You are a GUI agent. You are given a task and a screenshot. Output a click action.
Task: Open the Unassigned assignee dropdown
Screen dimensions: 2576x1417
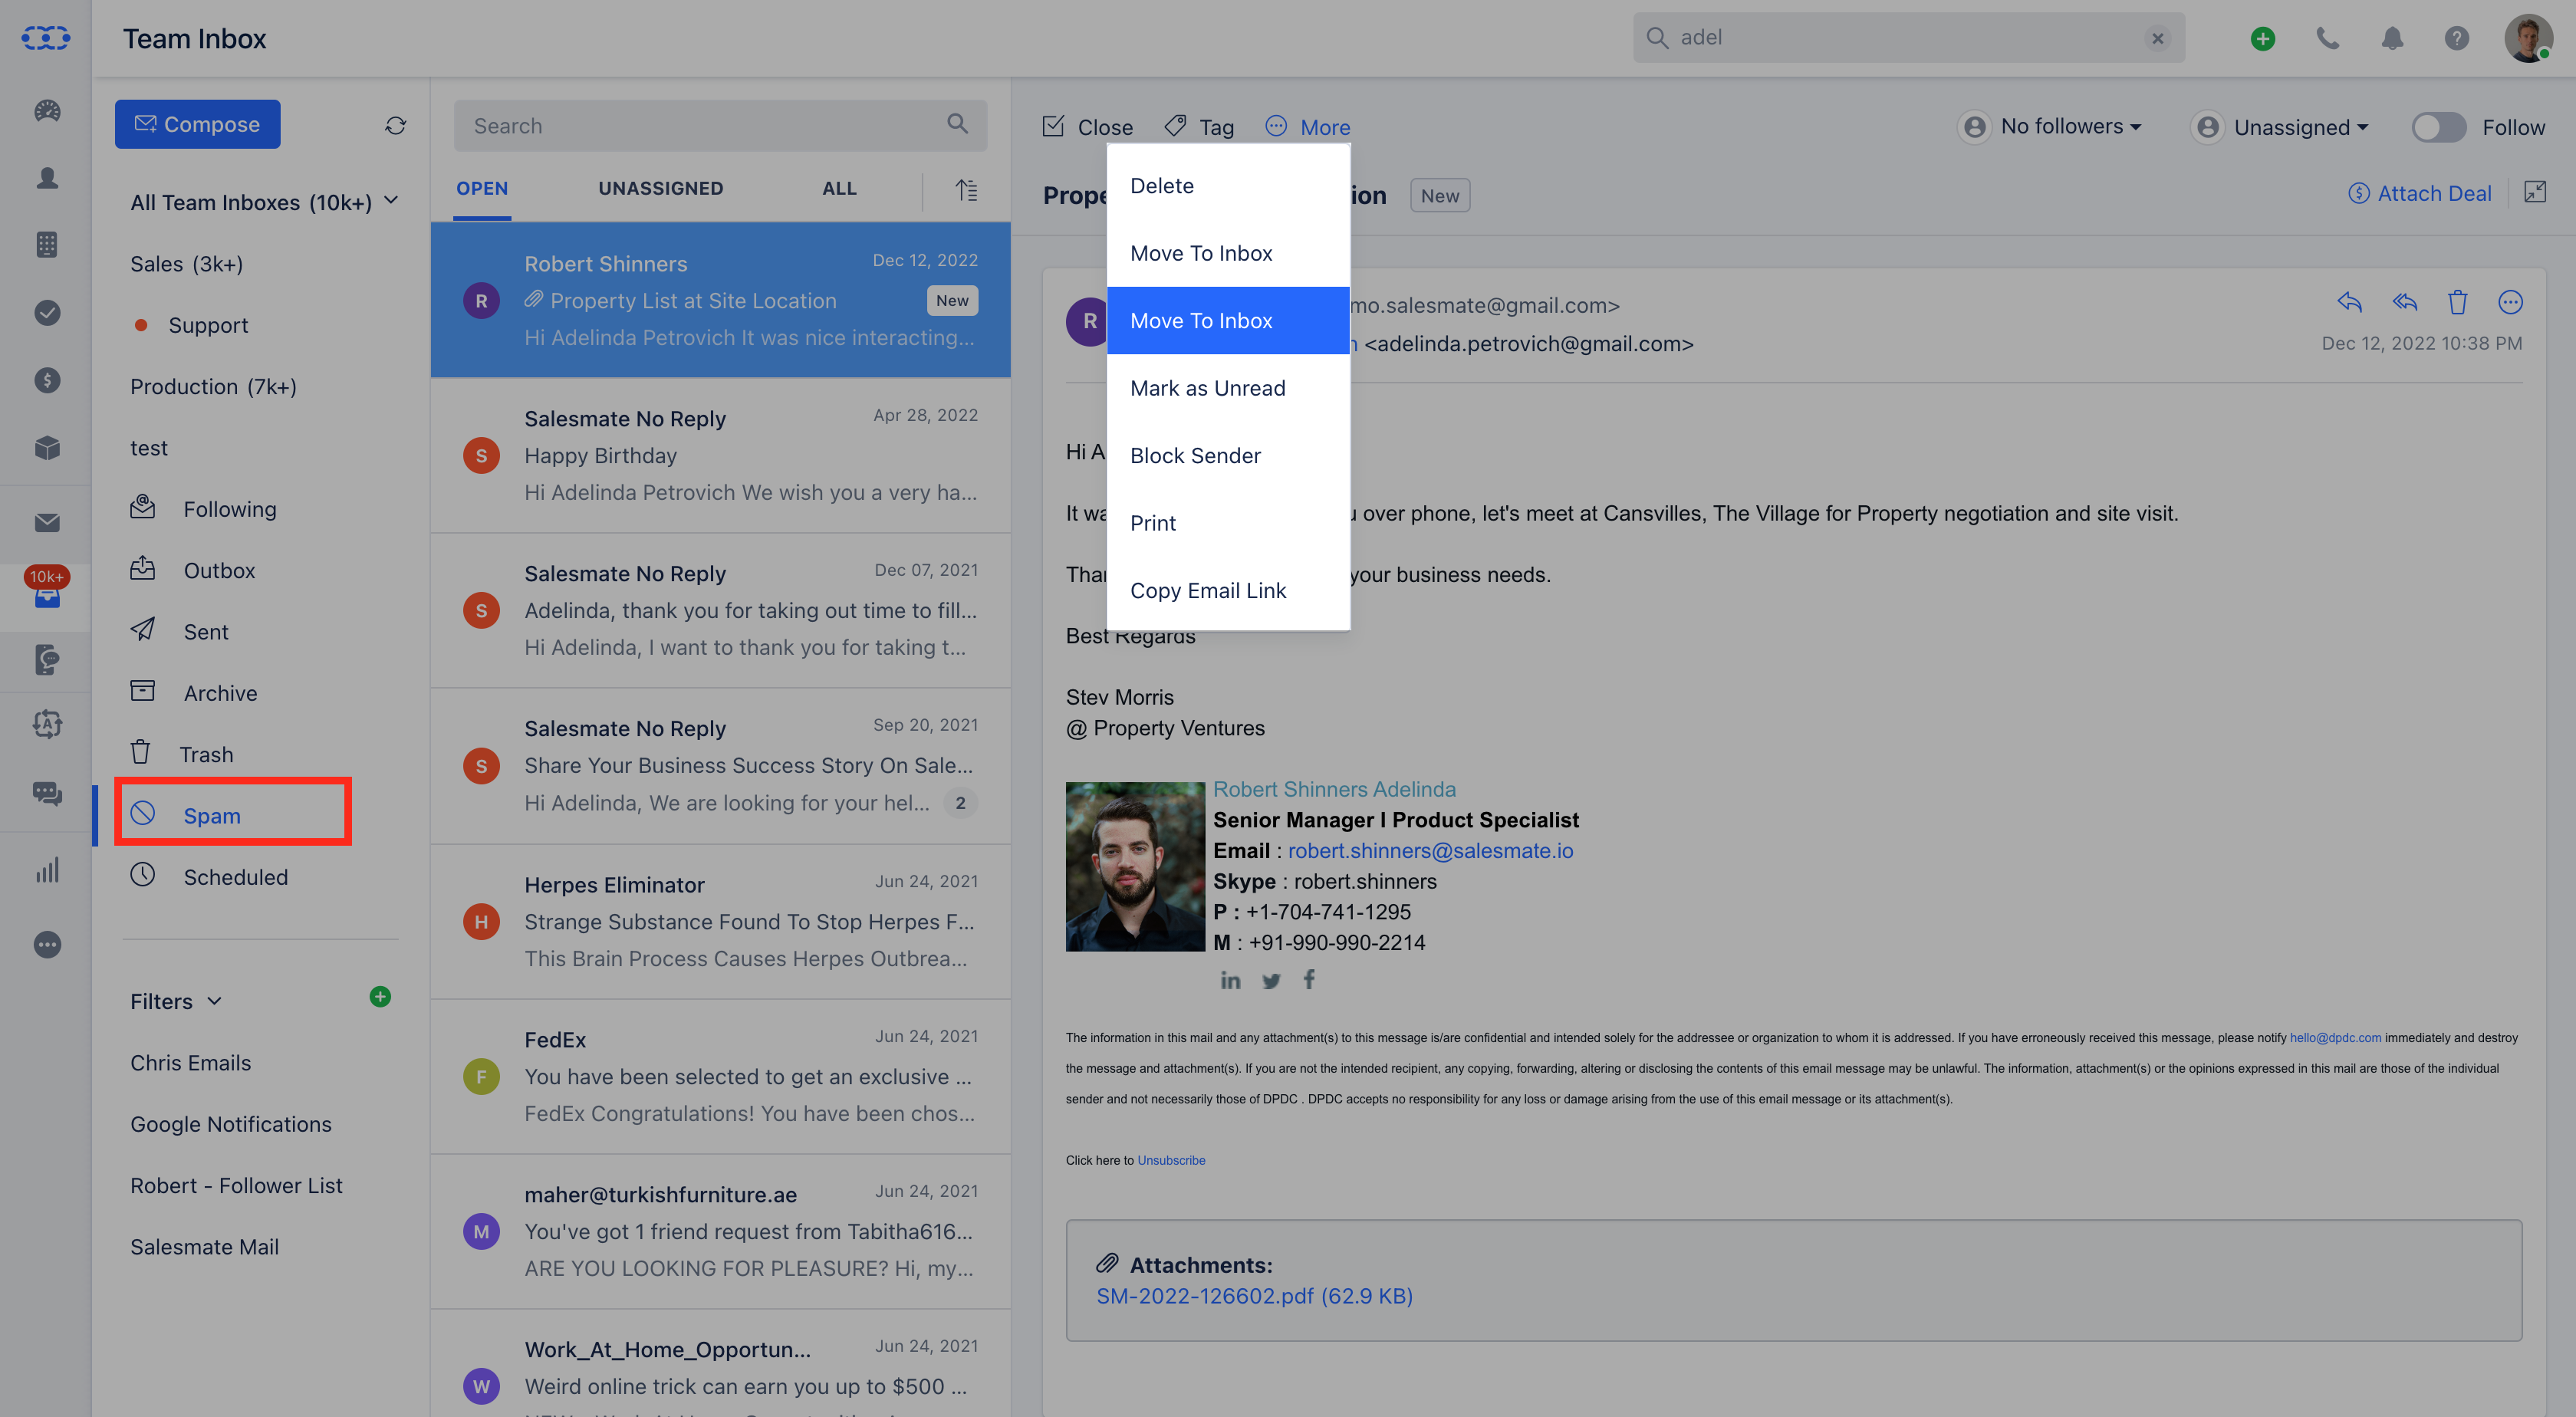pos(2280,127)
